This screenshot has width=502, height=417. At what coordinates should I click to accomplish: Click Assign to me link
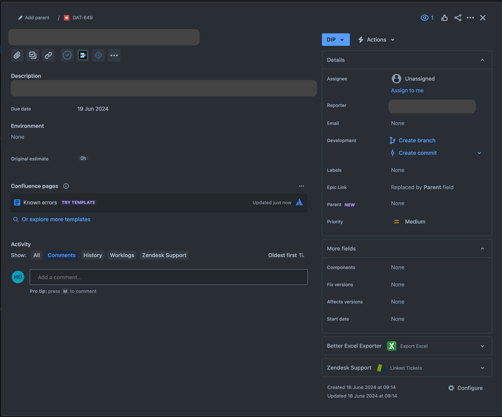[x=407, y=90]
